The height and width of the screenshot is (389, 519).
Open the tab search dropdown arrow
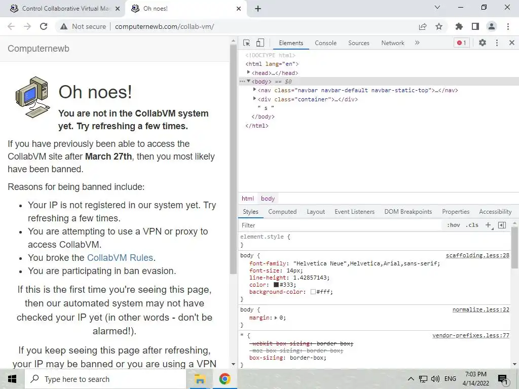(x=437, y=7)
